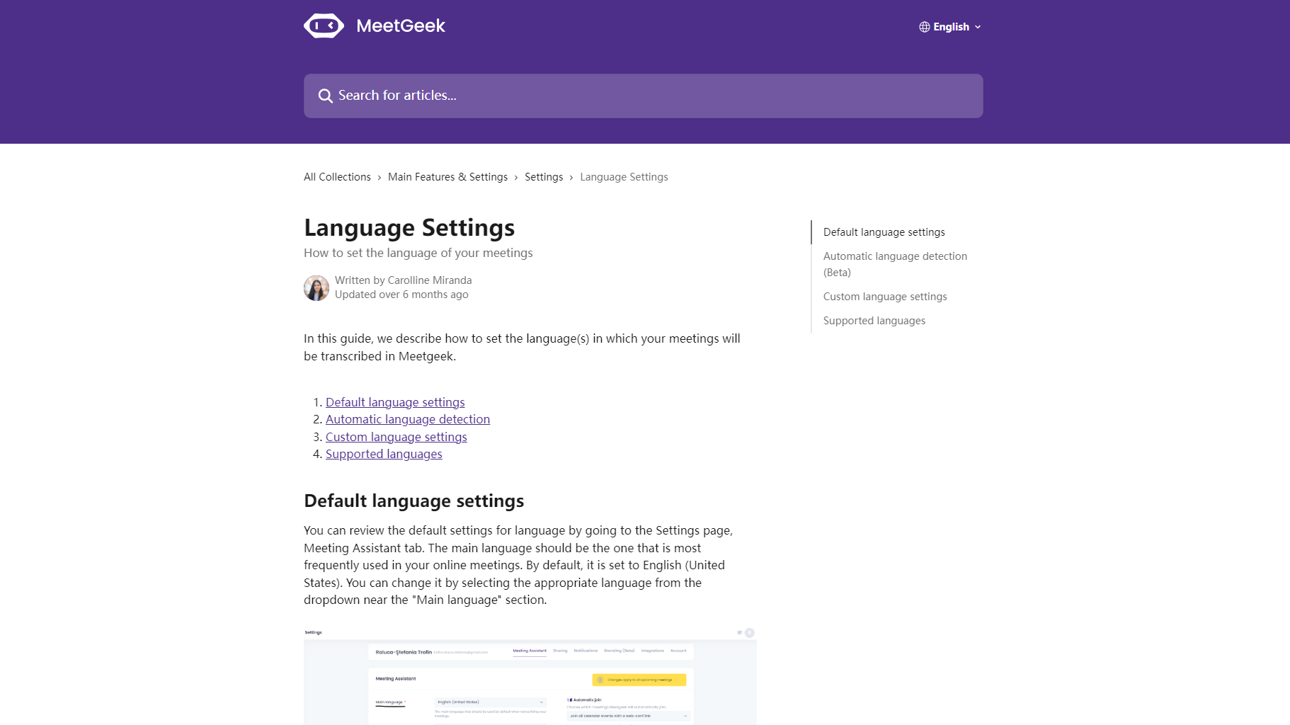Jump to Default language settings in body list
This screenshot has height=725, width=1290.
pos(395,402)
